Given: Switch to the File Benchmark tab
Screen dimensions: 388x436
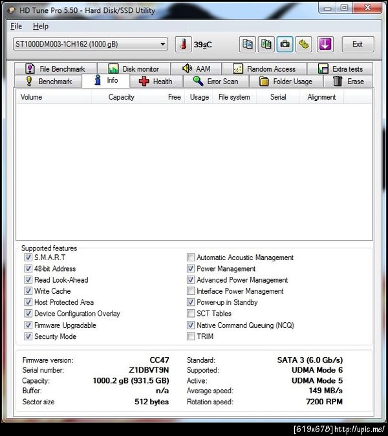Looking at the screenshot, I should point(56,69).
